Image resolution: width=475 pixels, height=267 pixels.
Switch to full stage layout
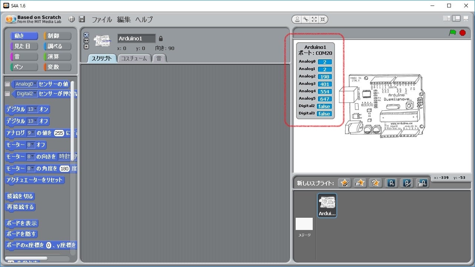[x=456, y=18]
